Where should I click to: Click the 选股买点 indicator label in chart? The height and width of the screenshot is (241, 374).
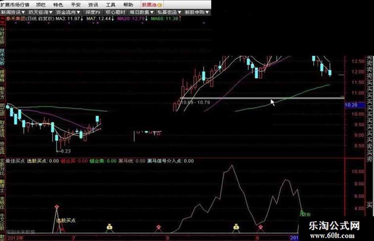coord(66,220)
